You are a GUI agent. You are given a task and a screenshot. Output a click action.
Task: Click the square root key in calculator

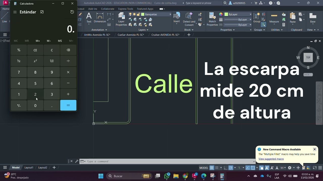click(52, 61)
